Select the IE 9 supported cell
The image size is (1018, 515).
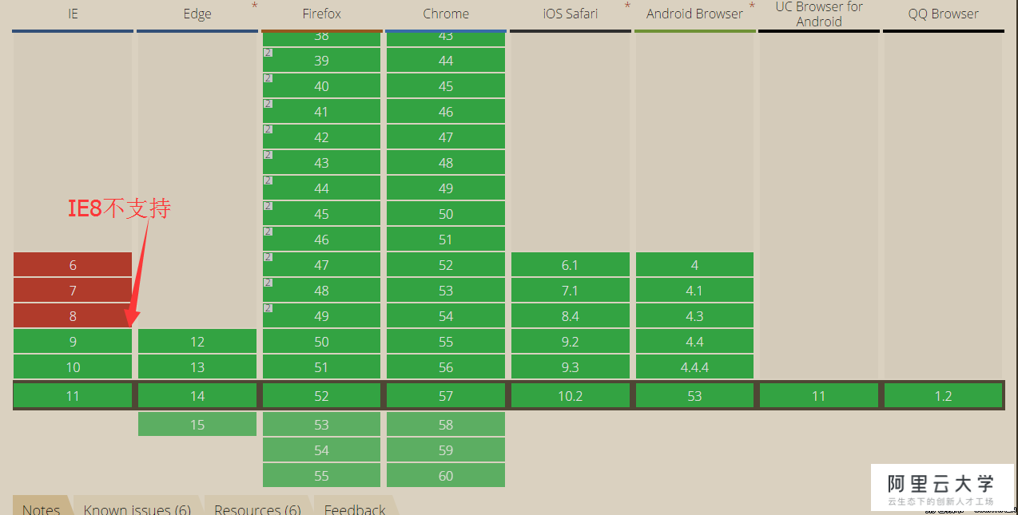(x=73, y=342)
